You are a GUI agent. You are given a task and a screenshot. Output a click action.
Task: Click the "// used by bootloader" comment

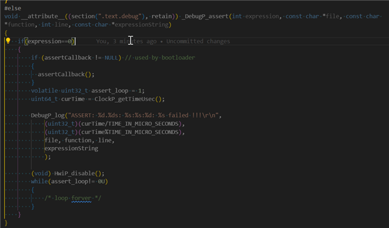pyautogui.click(x=160, y=58)
